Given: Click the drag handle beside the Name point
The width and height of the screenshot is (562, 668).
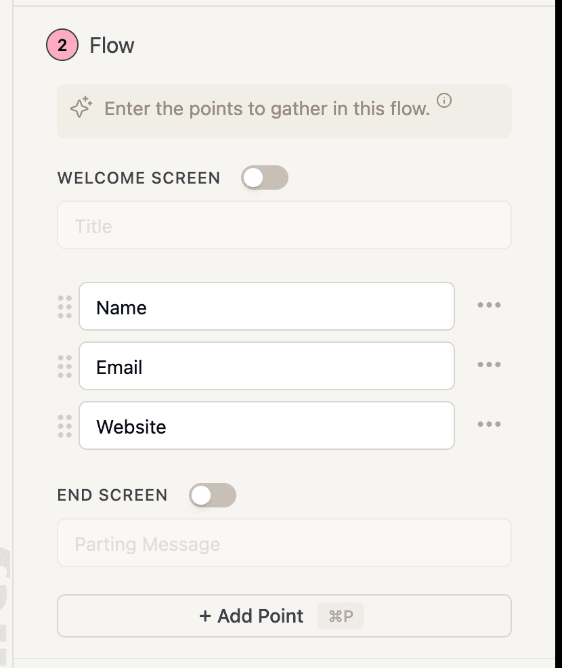Looking at the screenshot, I should (x=65, y=307).
